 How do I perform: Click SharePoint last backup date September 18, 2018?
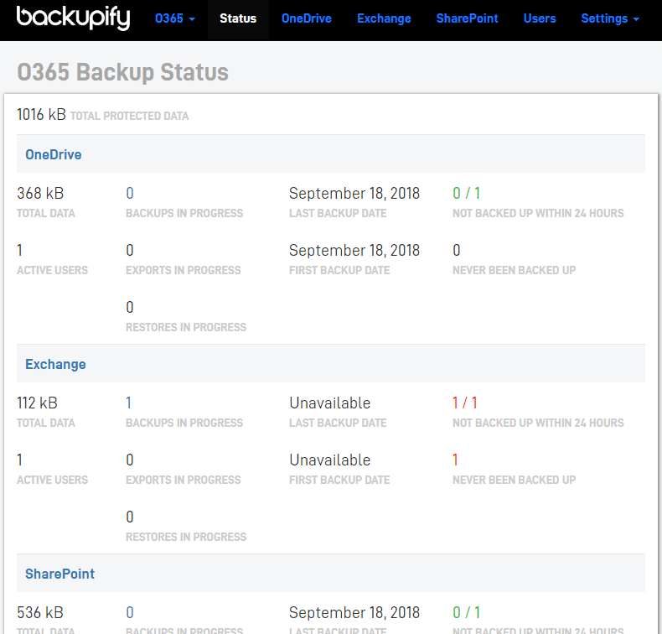click(x=354, y=612)
